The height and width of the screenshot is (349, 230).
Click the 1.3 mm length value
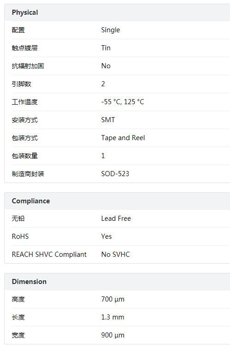[112, 317]
